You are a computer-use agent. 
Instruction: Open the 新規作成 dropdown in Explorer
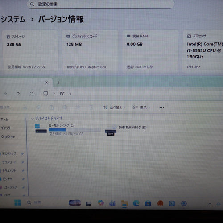pyautogui.click(x=6, y=107)
